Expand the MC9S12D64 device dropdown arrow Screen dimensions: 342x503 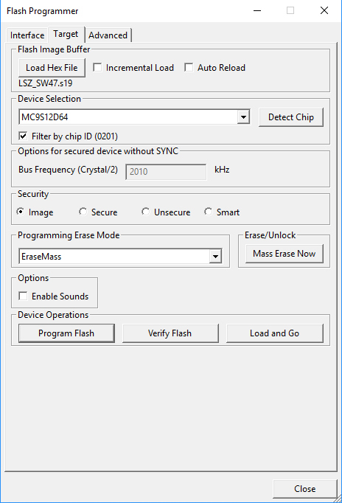coord(243,117)
